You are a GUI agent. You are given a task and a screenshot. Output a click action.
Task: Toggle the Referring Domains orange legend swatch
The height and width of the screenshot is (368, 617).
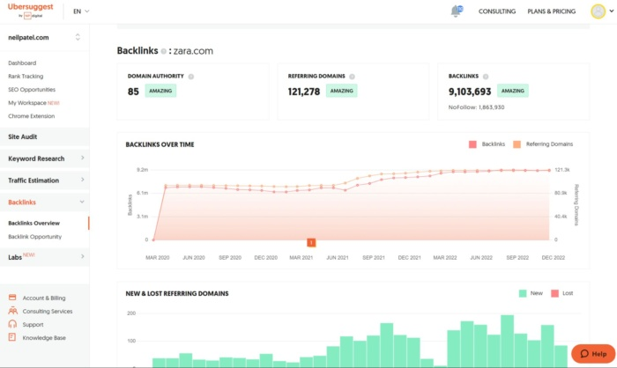517,144
